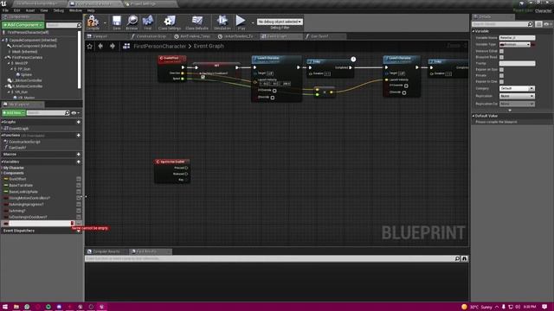This screenshot has height=311, width=554.
Task: Click the green Add New button
Action: [14, 113]
